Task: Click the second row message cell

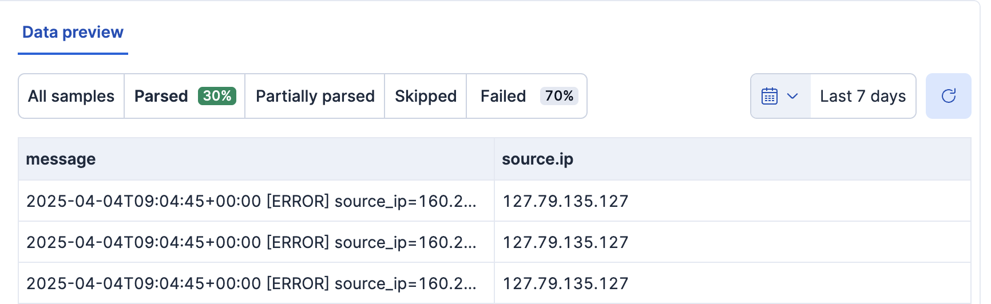Action: [x=251, y=242]
